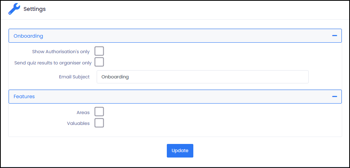Collapse Features section with minus icon

point(334,97)
